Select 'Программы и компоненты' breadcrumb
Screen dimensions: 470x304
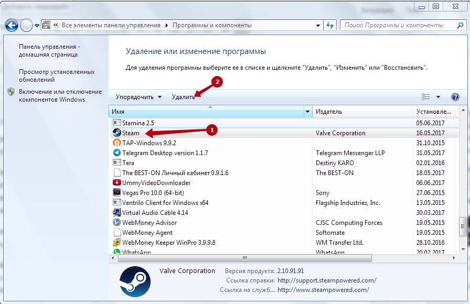coord(212,25)
